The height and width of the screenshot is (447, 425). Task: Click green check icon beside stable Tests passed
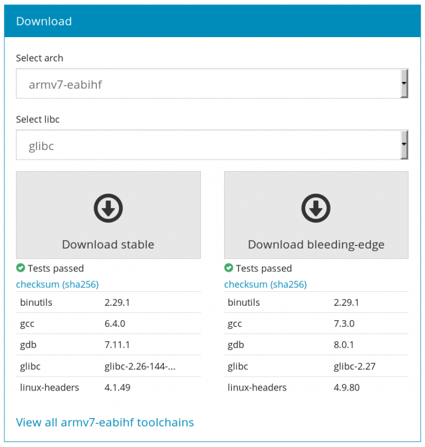coord(20,268)
